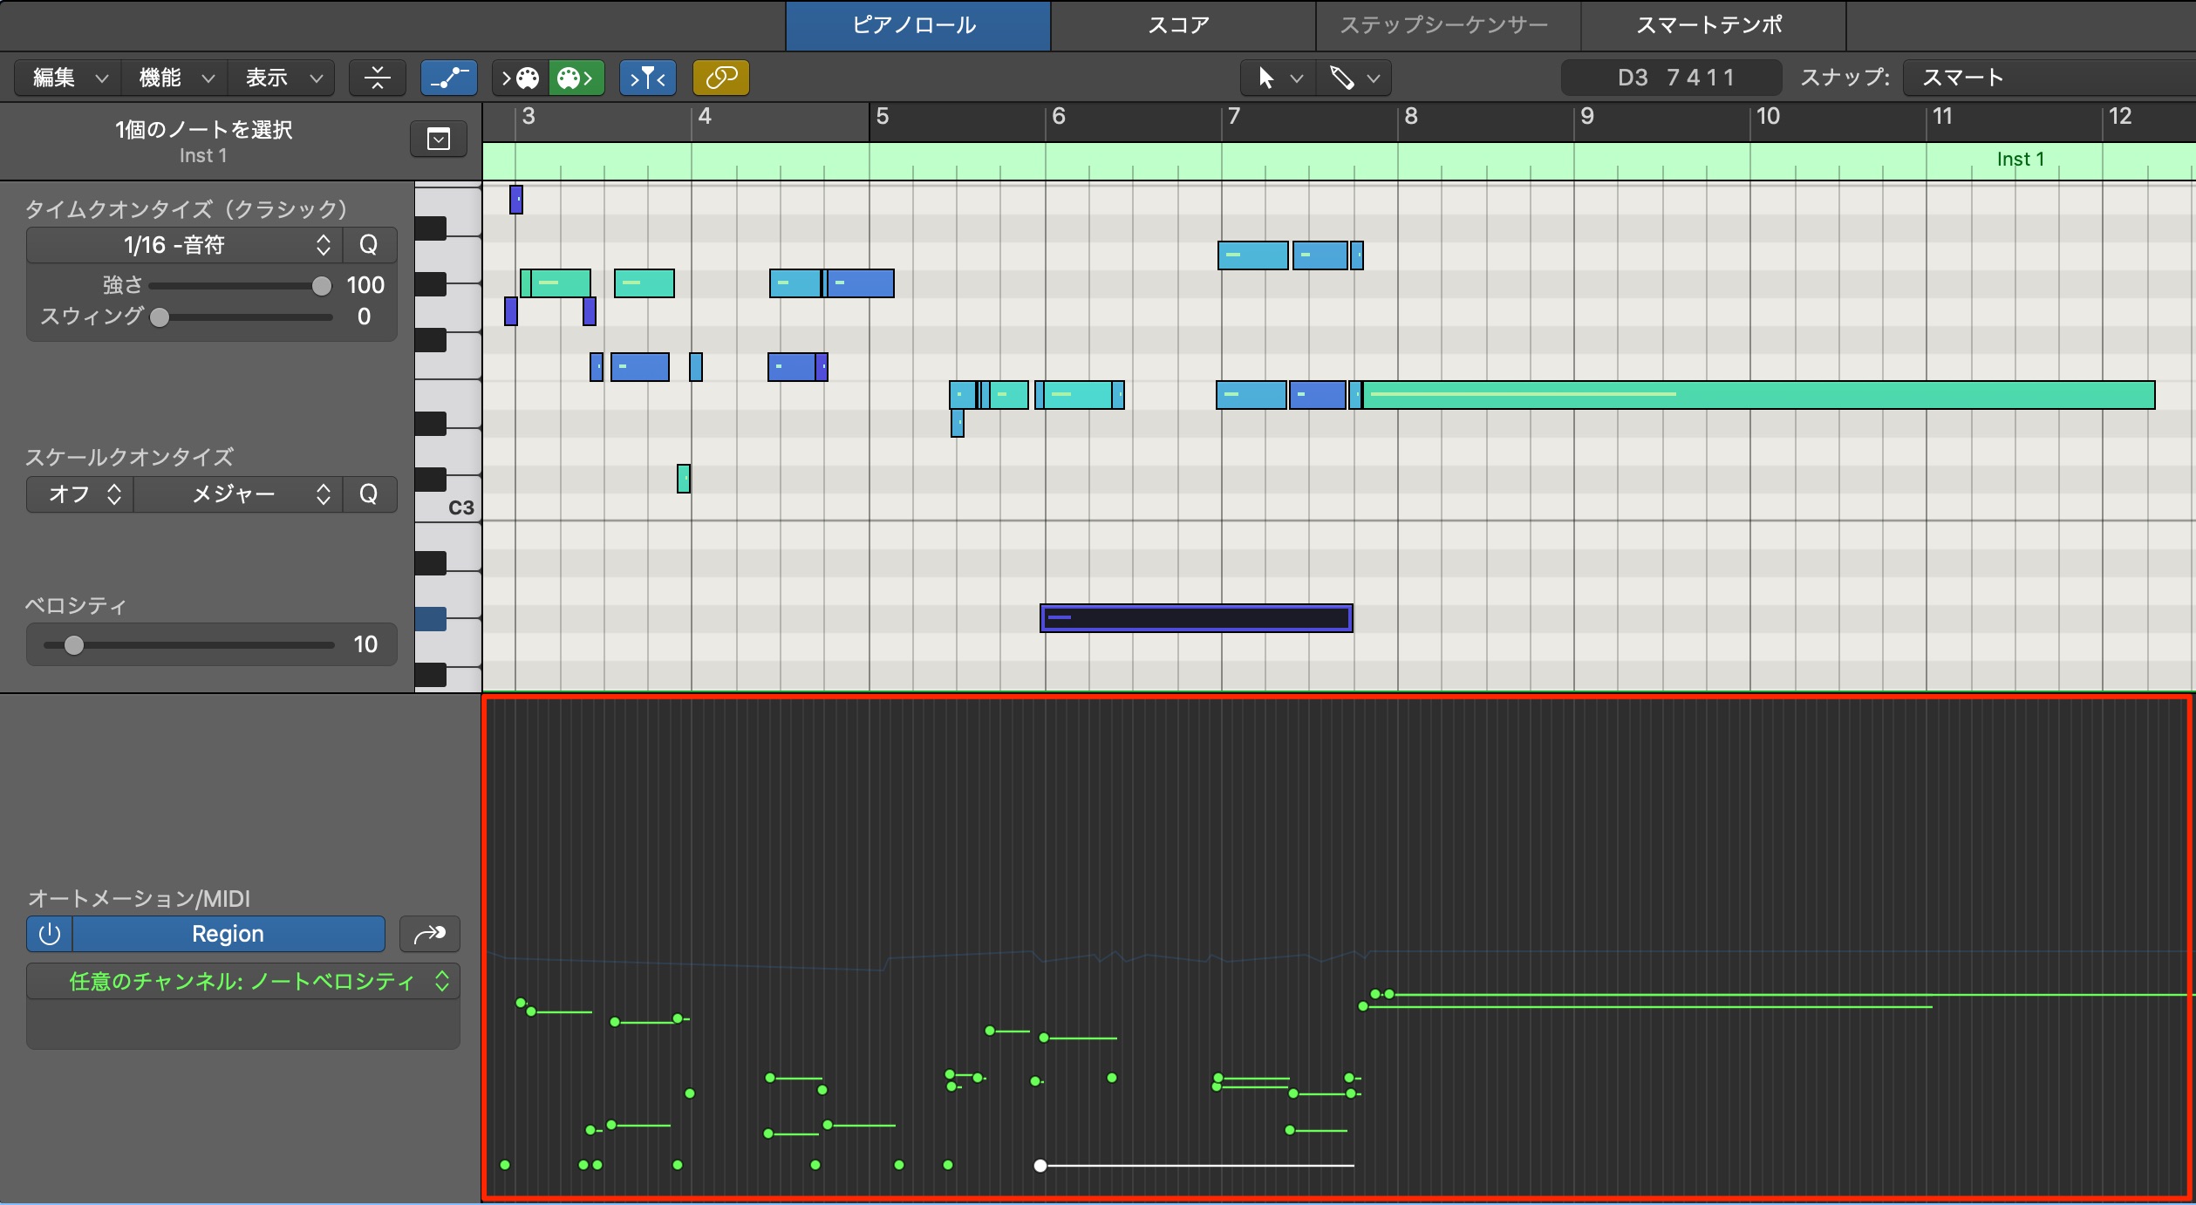
Task: Open the メジャー scale dropdown
Action: tap(237, 494)
